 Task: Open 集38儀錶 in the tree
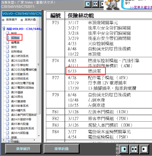pos(17,92)
